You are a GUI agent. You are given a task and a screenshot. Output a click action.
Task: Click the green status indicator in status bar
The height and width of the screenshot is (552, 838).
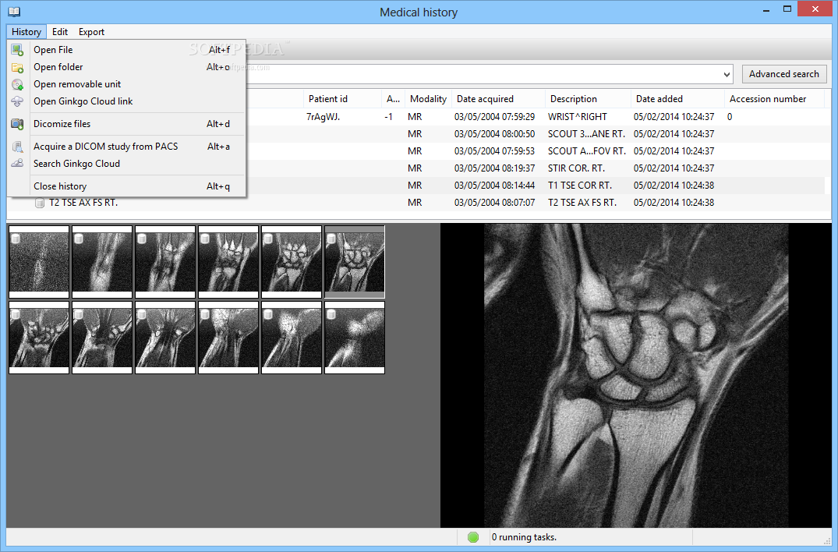click(x=473, y=537)
